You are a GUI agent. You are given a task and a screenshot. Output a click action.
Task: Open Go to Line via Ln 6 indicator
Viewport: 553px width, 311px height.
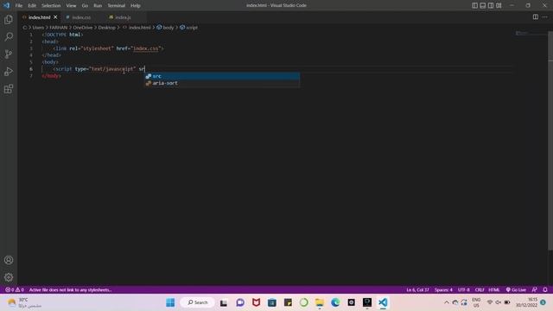tap(417, 290)
